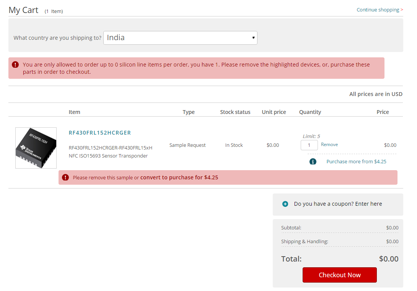Click the 'Subtotal:' label
The width and height of the screenshot is (417, 291).
[291, 228]
